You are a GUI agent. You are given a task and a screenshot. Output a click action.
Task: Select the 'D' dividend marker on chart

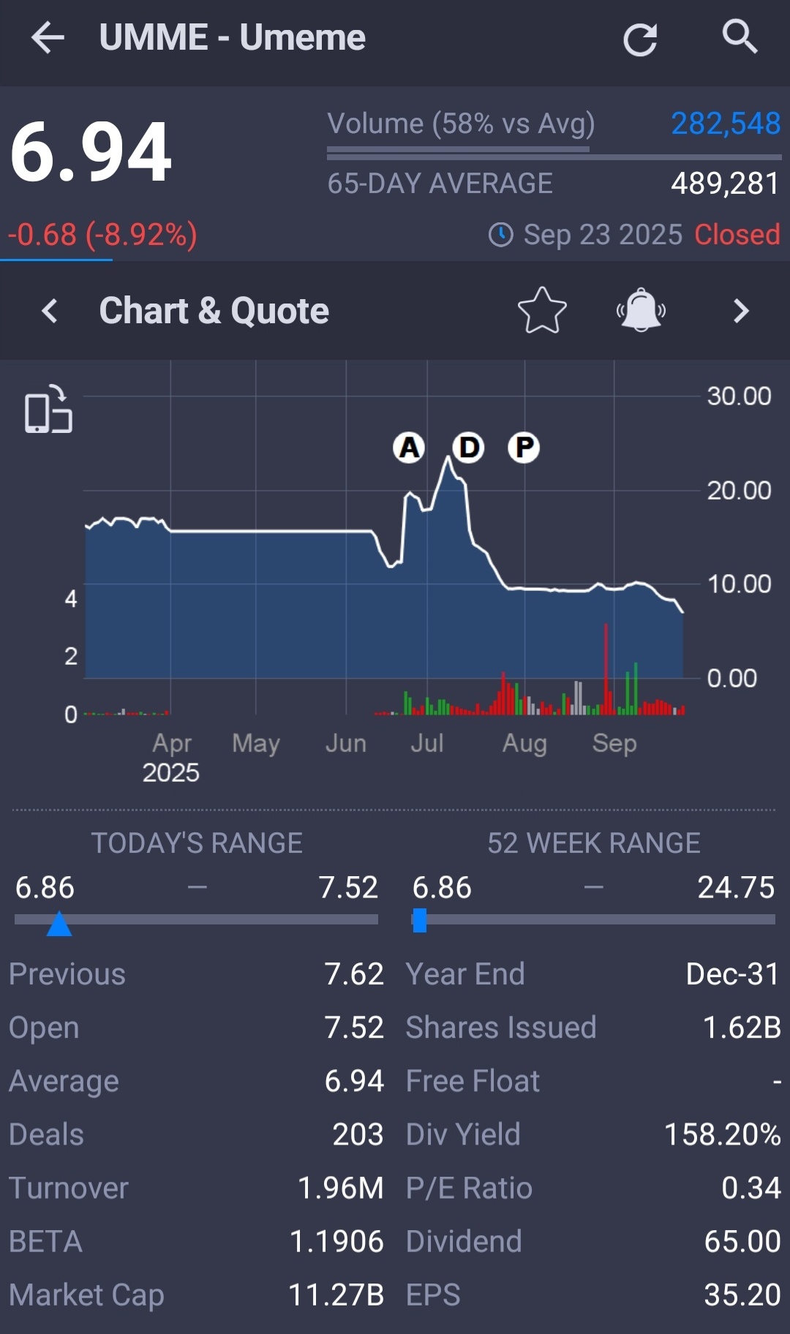coord(468,447)
